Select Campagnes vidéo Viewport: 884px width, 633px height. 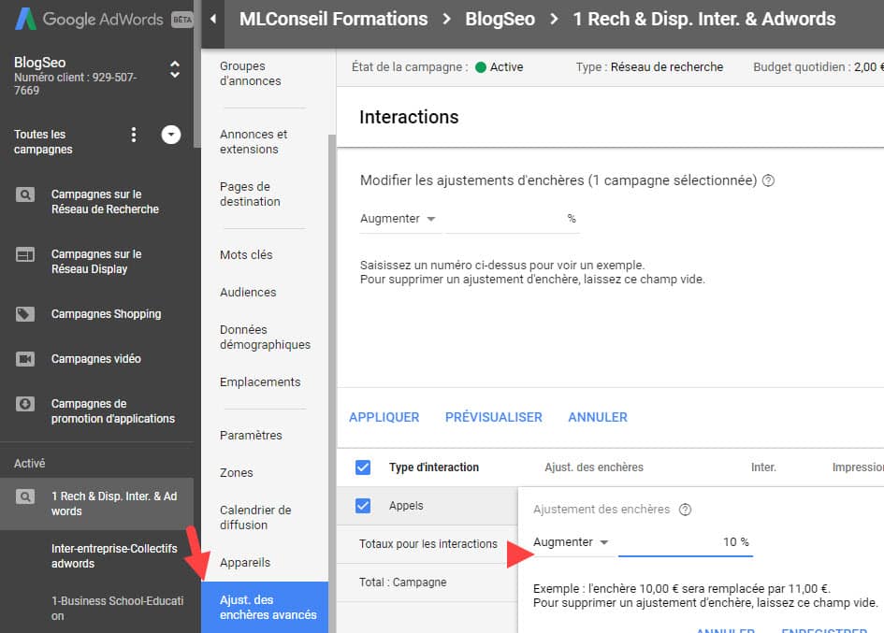[x=95, y=359]
